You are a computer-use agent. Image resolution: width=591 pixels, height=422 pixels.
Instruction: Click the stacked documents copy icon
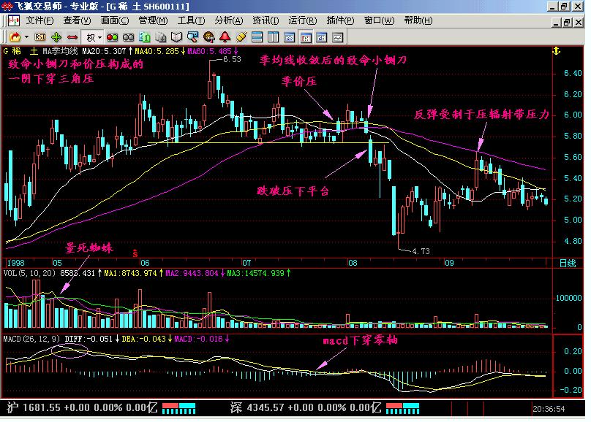161,37
